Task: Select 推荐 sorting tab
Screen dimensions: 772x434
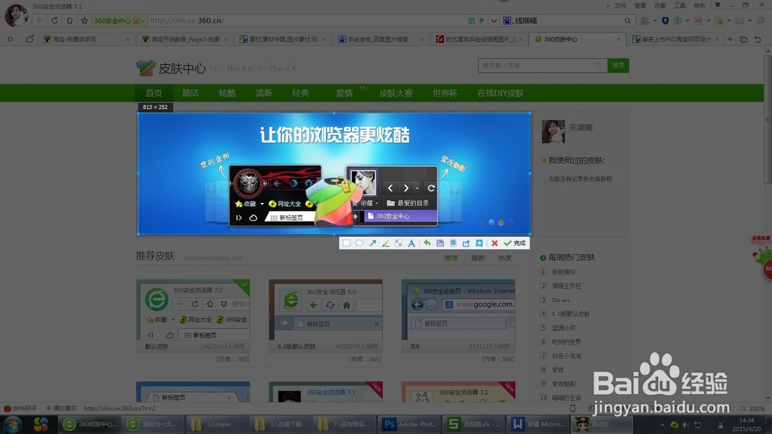Action: point(451,258)
